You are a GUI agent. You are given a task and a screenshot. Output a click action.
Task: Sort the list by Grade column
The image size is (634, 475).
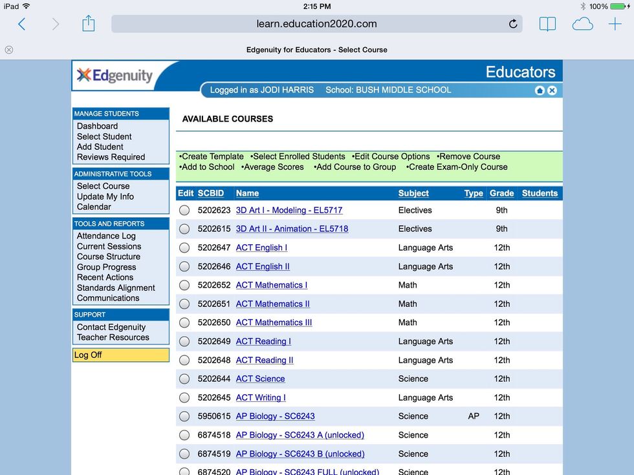pos(501,193)
